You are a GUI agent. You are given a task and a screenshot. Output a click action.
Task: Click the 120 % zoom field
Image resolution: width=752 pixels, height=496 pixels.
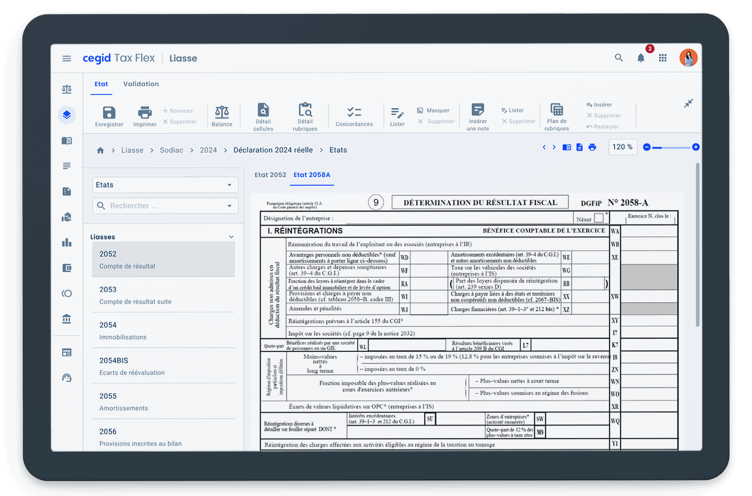[622, 147]
